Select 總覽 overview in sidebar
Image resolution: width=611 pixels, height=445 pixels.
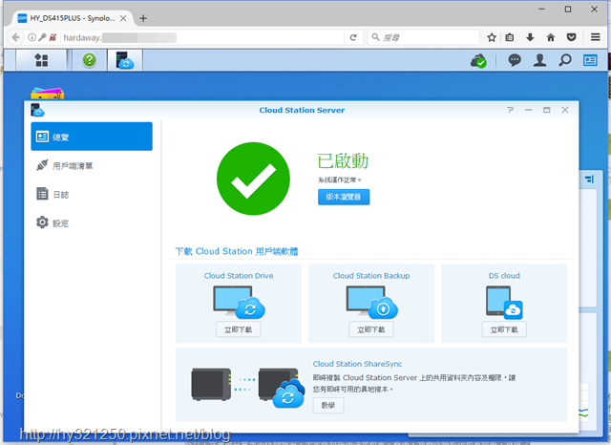(x=92, y=137)
